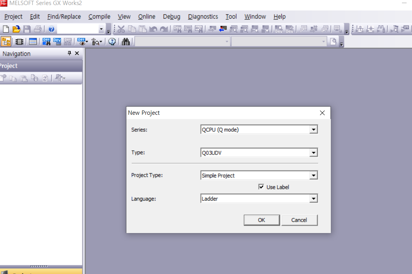Screen dimensions: 412x274
Task: Click Cancel in New Project dialog
Action: [299, 220]
